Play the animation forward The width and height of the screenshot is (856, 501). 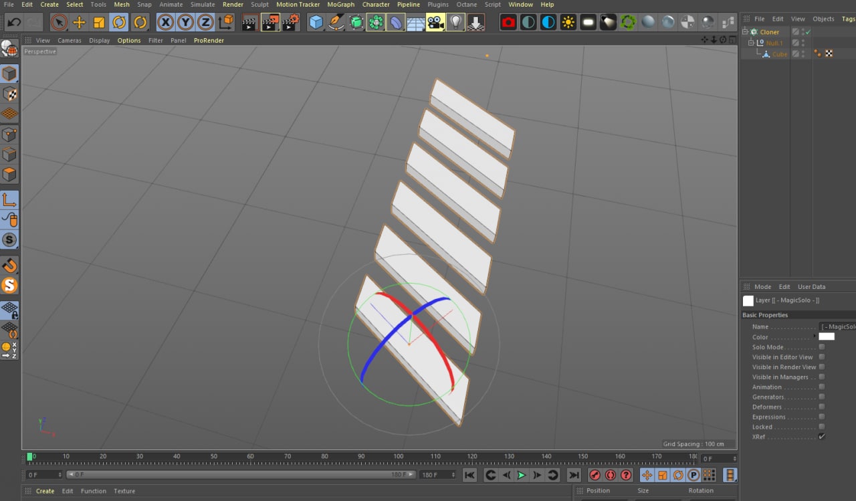coord(522,475)
